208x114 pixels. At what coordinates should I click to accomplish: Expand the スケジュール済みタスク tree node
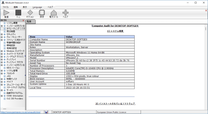pyautogui.click(x=2, y=40)
